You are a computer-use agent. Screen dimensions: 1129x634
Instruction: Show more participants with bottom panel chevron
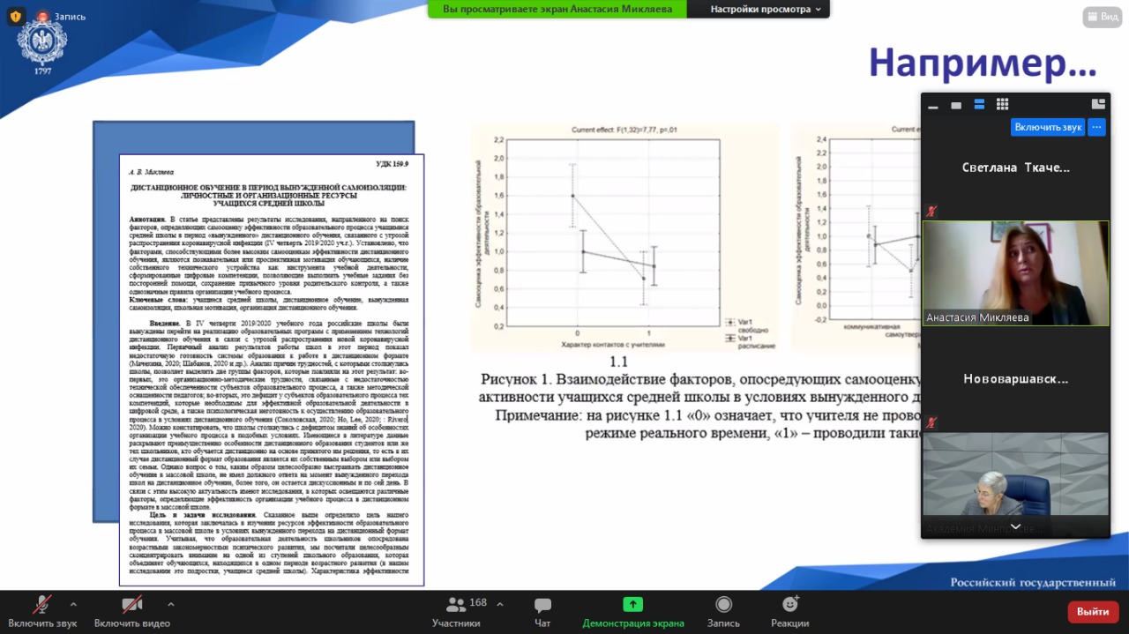[1016, 526]
